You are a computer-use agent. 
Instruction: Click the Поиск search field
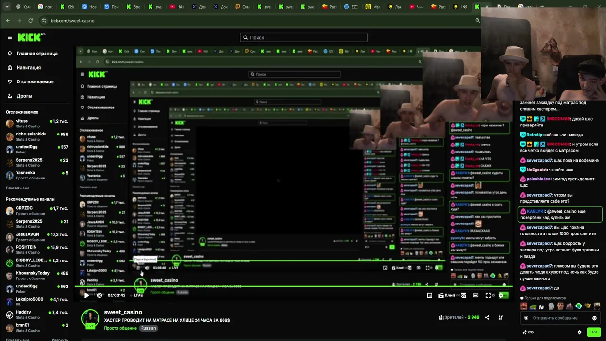coord(303,37)
